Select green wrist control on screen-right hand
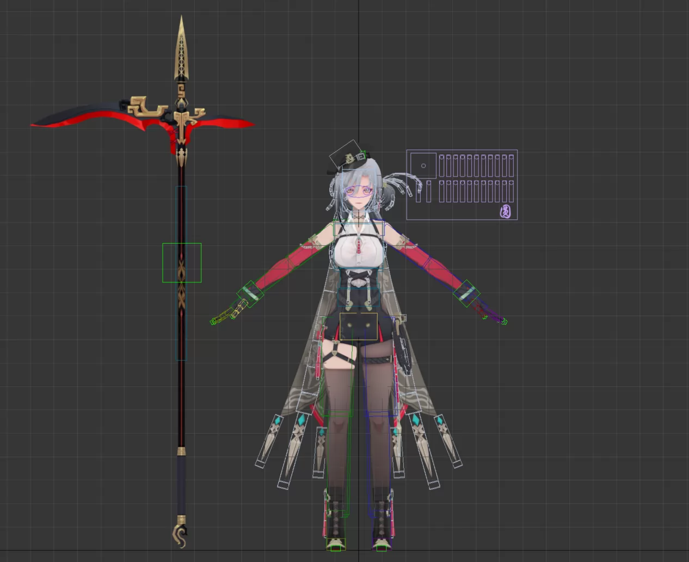689x562 pixels. (x=466, y=293)
